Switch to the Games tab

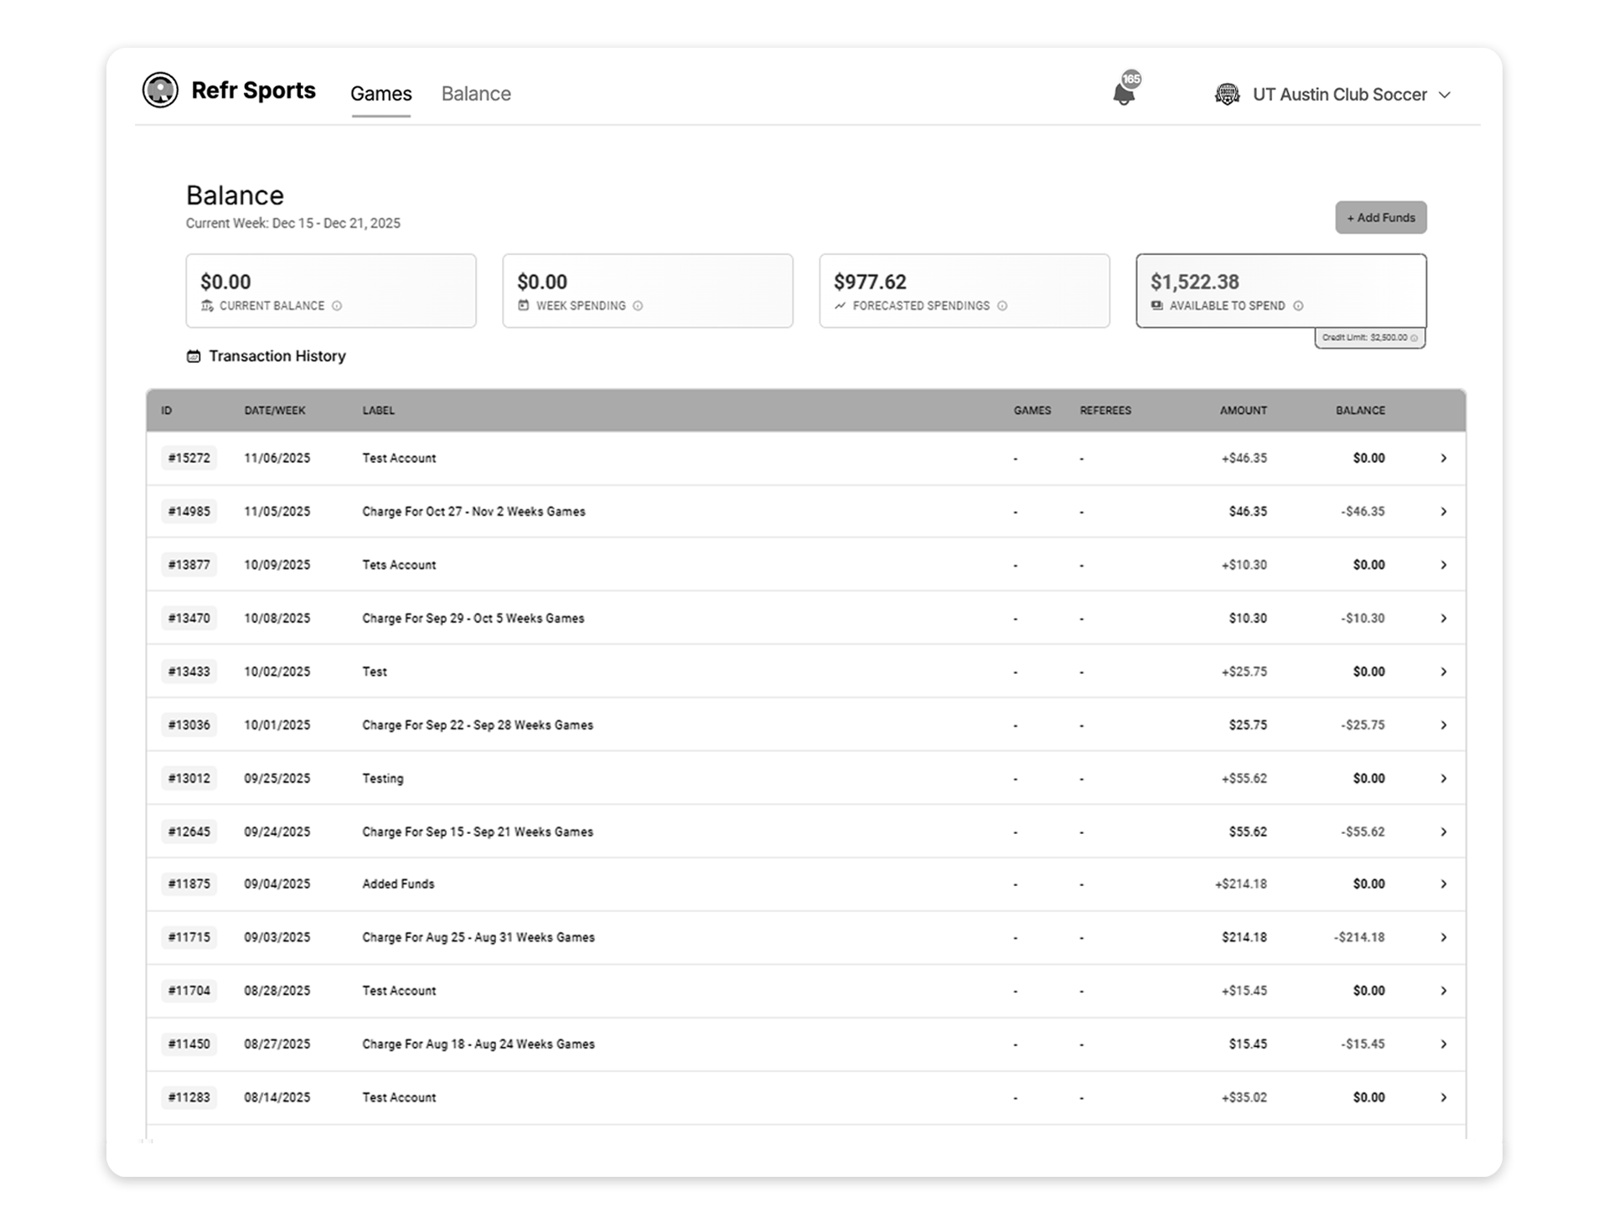point(380,94)
